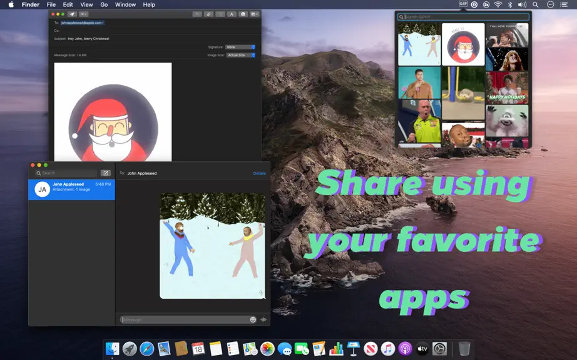Click the Search GIPHY input field
577x360 pixels.
tap(463, 17)
